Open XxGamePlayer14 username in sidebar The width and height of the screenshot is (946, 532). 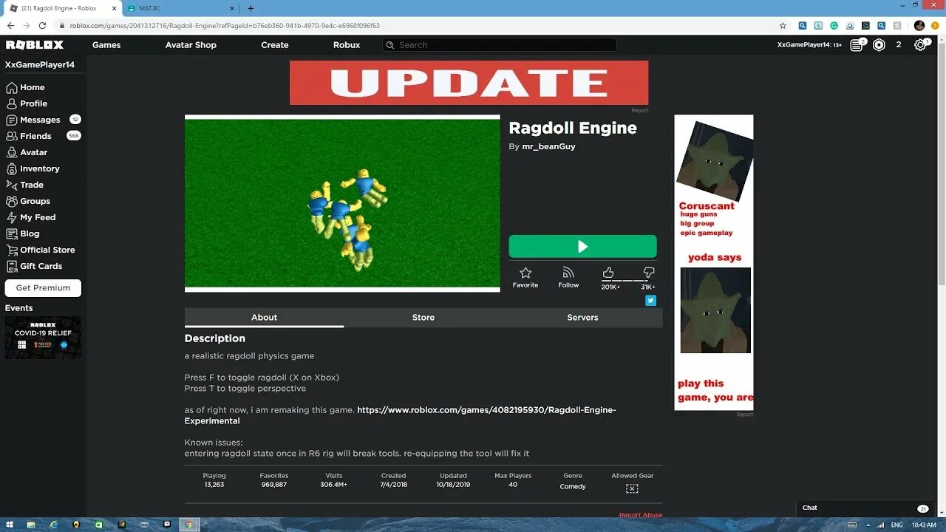point(40,65)
